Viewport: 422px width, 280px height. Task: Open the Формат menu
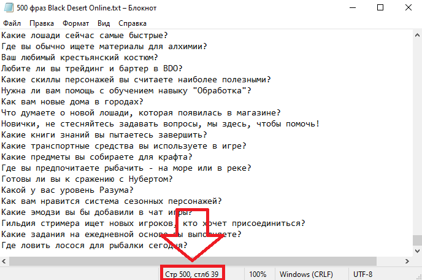pyautogui.click(x=76, y=23)
